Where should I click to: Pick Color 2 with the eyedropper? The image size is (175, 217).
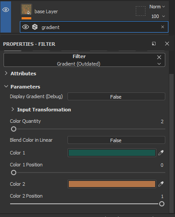tap(161, 184)
